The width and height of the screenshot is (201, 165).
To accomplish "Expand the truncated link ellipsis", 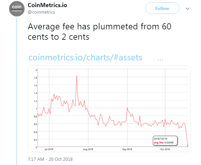I will [x=160, y=58].
